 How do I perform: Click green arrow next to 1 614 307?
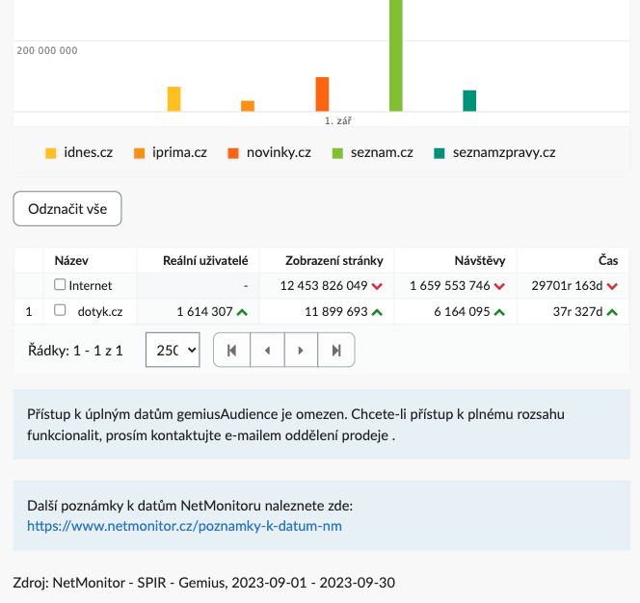point(242,312)
